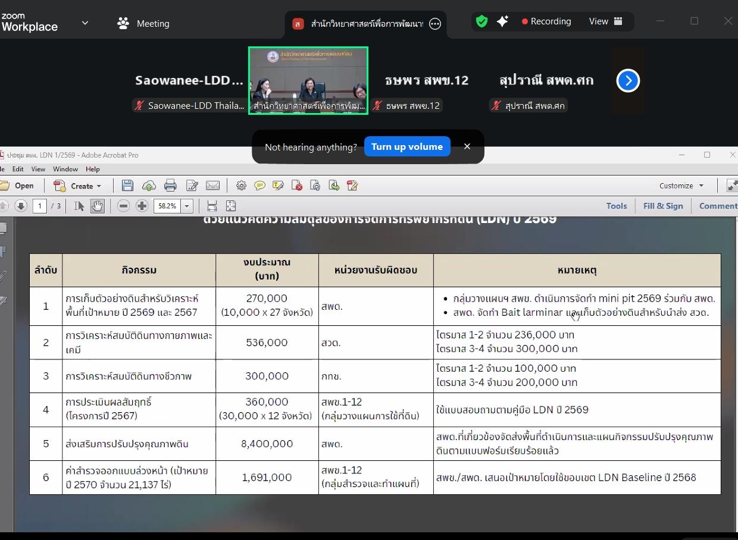Click the email envelope icon in Acrobat

(212, 186)
